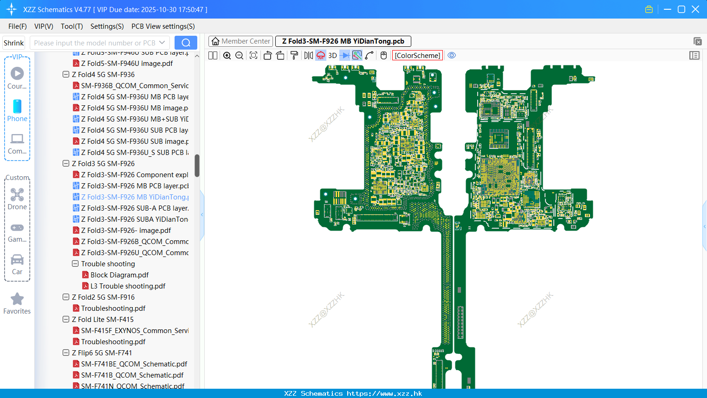The height and width of the screenshot is (398, 707).
Task: Toggle the diode mode icon
Action: (345, 55)
